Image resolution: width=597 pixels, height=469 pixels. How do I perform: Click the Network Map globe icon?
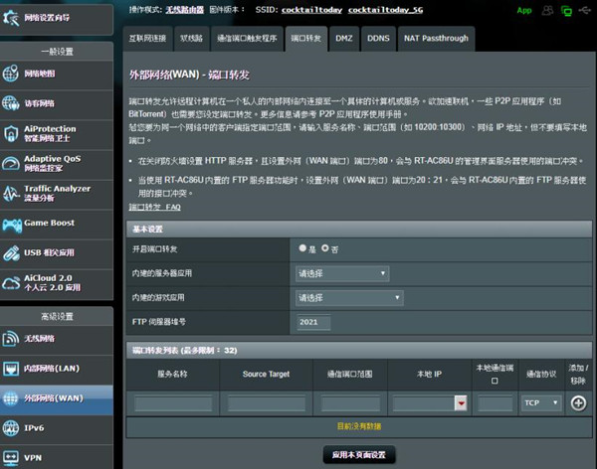[11, 73]
